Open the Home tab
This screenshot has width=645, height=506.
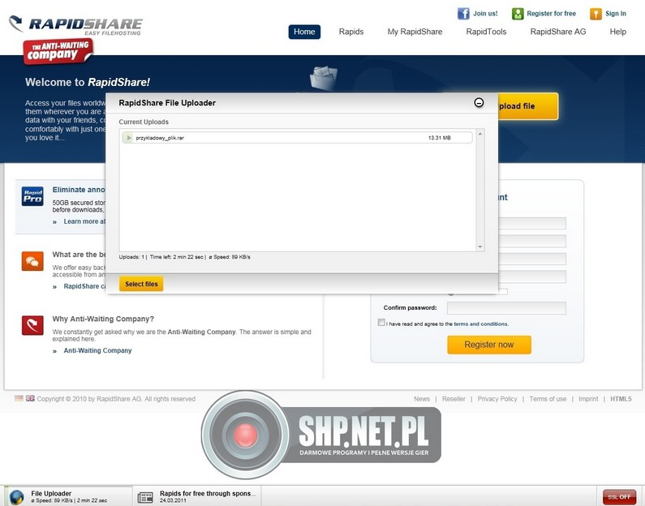[x=304, y=32]
